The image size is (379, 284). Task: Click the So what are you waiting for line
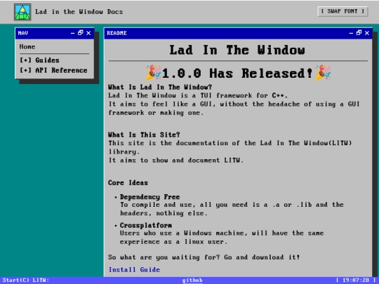point(204,257)
